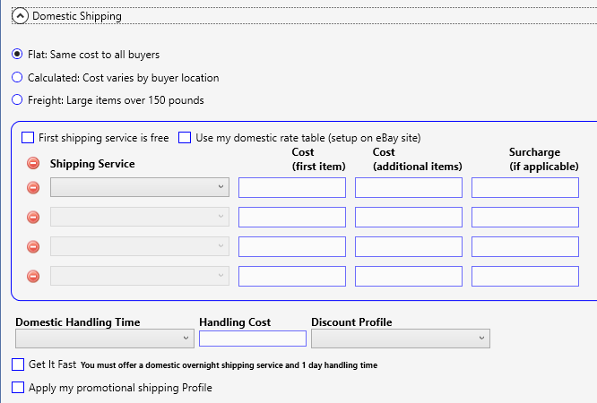The height and width of the screenshot is (403, 597).
Task: Expand the Discount Profile dropdown
Action: pos(401,339)
